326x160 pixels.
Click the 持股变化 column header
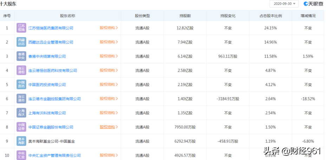pos(228,16)
